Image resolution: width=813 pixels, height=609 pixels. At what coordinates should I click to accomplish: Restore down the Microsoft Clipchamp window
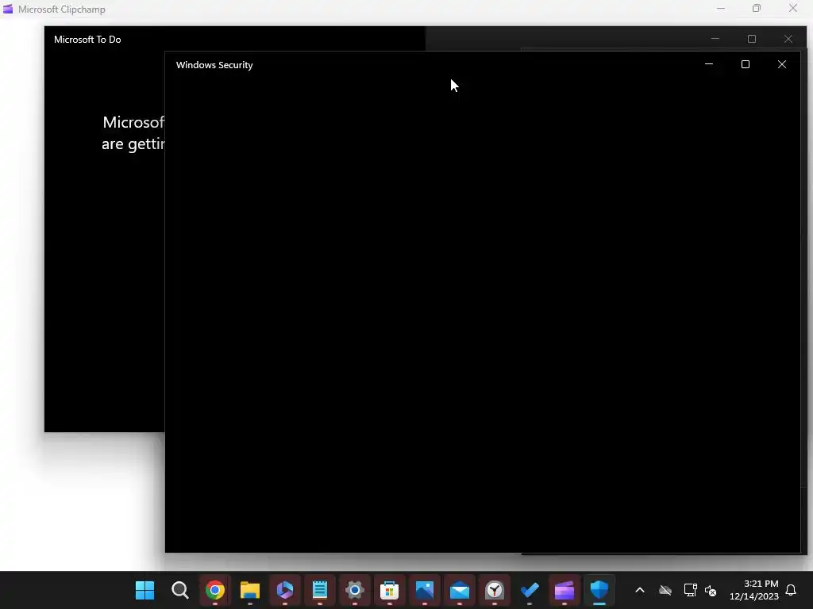(757, 8)
